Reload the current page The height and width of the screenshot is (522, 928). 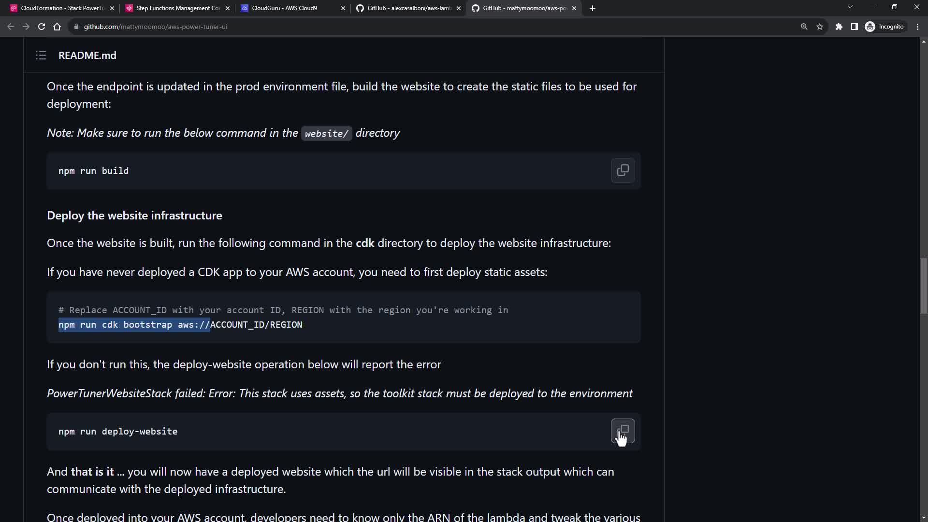tap(42, 27)
